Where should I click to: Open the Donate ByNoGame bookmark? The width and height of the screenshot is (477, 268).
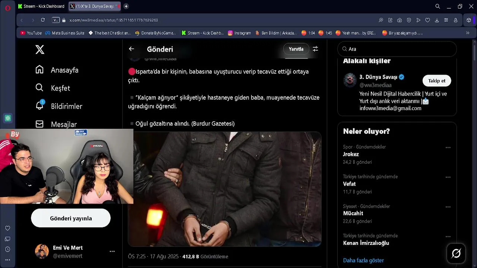click(155, 33)
